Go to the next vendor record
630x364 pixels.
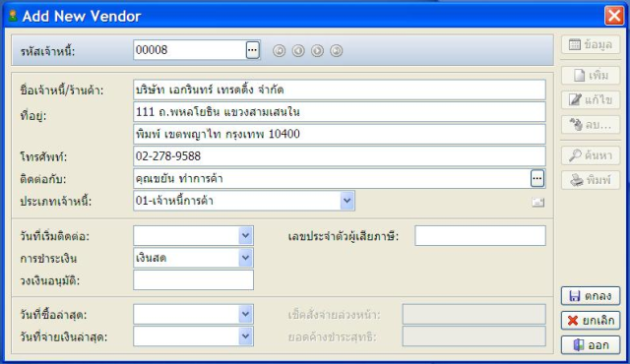tap(317, 50)
